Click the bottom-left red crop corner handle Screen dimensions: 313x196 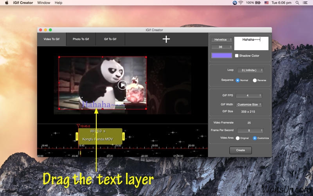pos(59,109)
